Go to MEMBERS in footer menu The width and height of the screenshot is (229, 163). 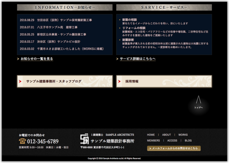tap(154, 141)
